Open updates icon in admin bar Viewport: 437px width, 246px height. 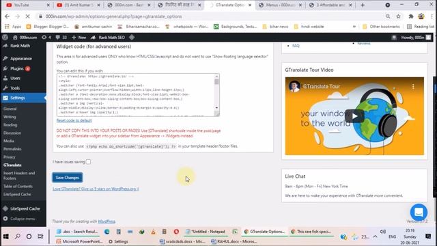click(46, 37)
